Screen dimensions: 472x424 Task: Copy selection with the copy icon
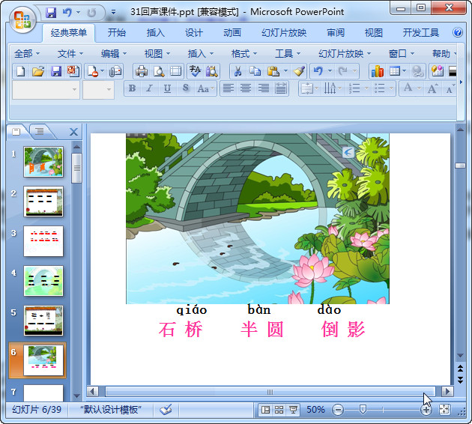(x=255, y=72)
